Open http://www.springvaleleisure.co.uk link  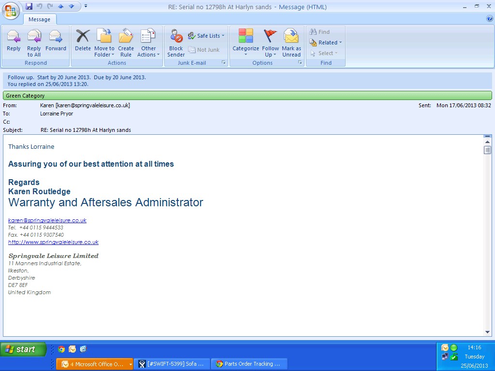click(x=53, y=242)
